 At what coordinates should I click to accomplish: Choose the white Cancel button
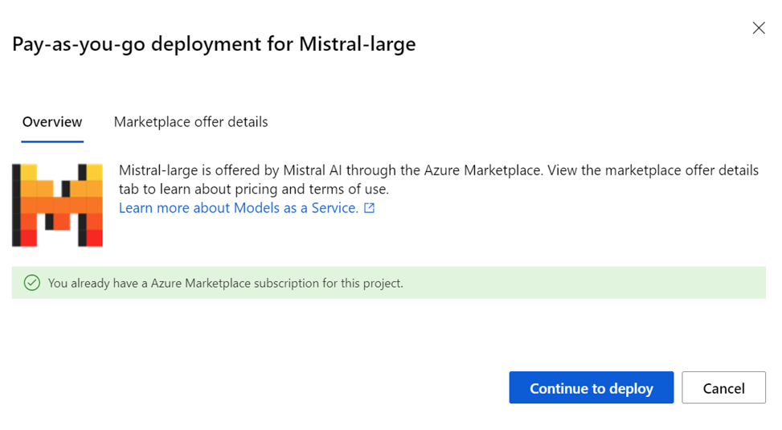click(723, 387)
